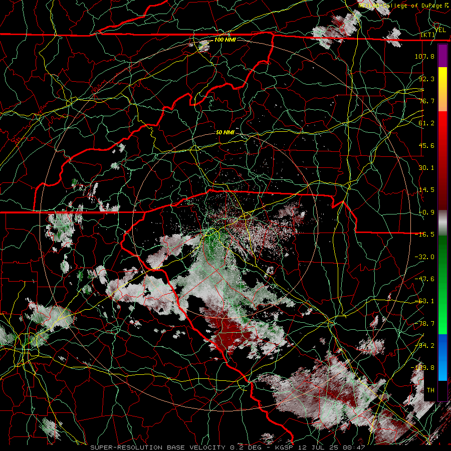Click the 100 NMI range ring label
451x451 pixels.
225,40
